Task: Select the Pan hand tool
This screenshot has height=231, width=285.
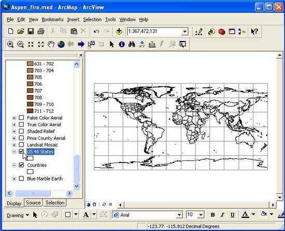Action: pos(51,44)
